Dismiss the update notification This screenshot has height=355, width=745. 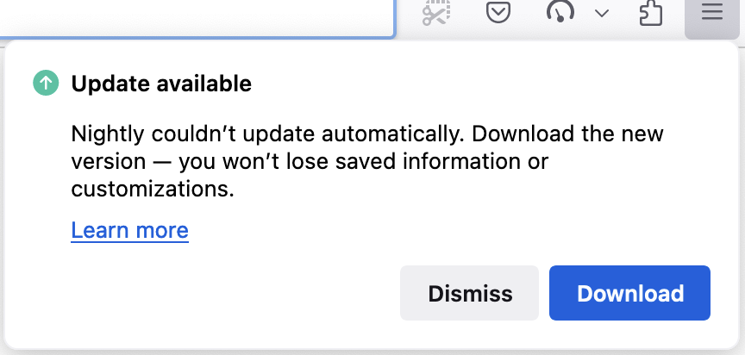click(470, 293)
